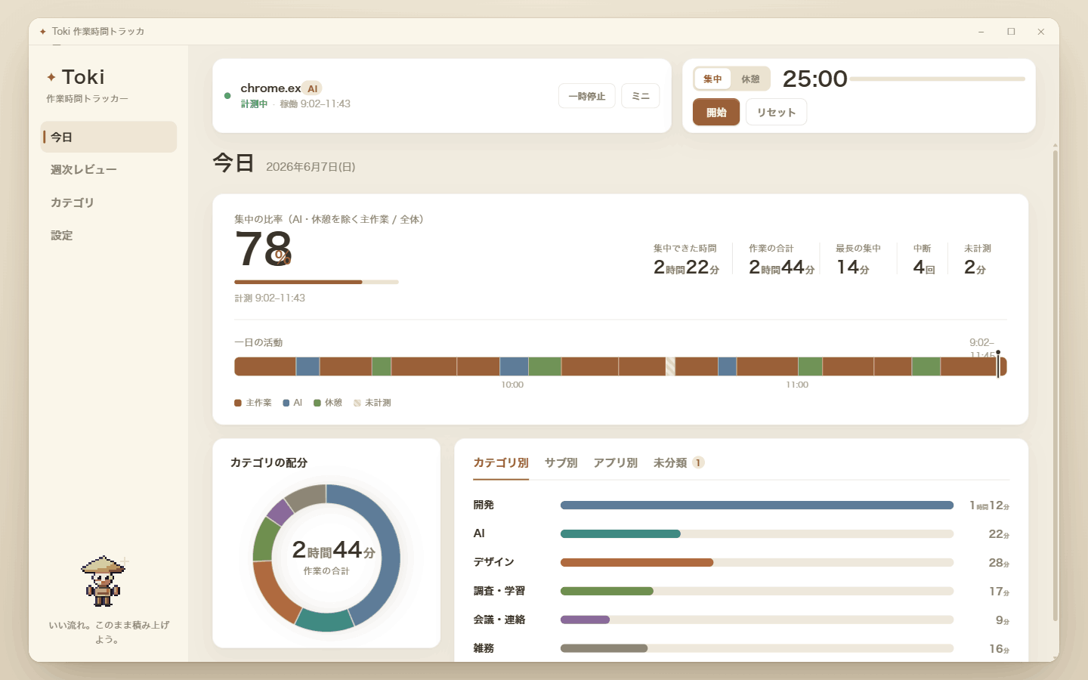Switch to mini mode with ミニ button
The image size is (1088, 680).
[x=641, y=96]
